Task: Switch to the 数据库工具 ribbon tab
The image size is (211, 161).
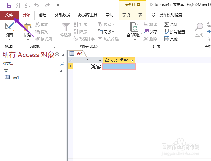Action: [88, 15]
